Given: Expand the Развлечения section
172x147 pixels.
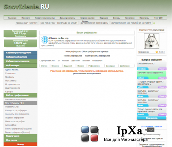Looking at the screenshot, I should click(20, 136).
